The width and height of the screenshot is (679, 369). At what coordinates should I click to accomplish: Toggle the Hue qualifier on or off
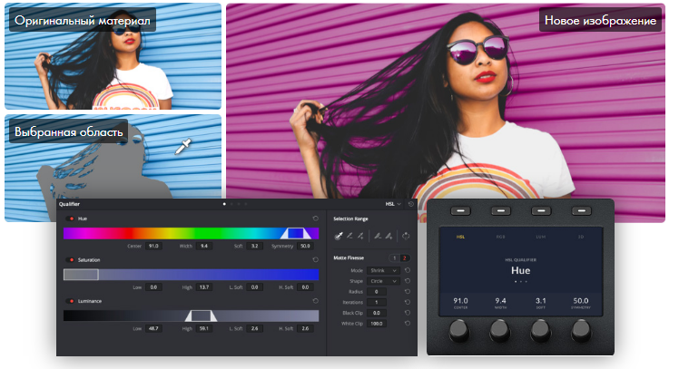[x=72, y=218]
